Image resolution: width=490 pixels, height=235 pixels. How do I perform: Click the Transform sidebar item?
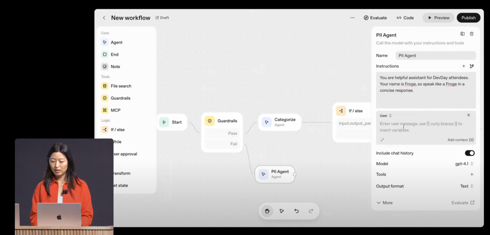coord(122,173)
